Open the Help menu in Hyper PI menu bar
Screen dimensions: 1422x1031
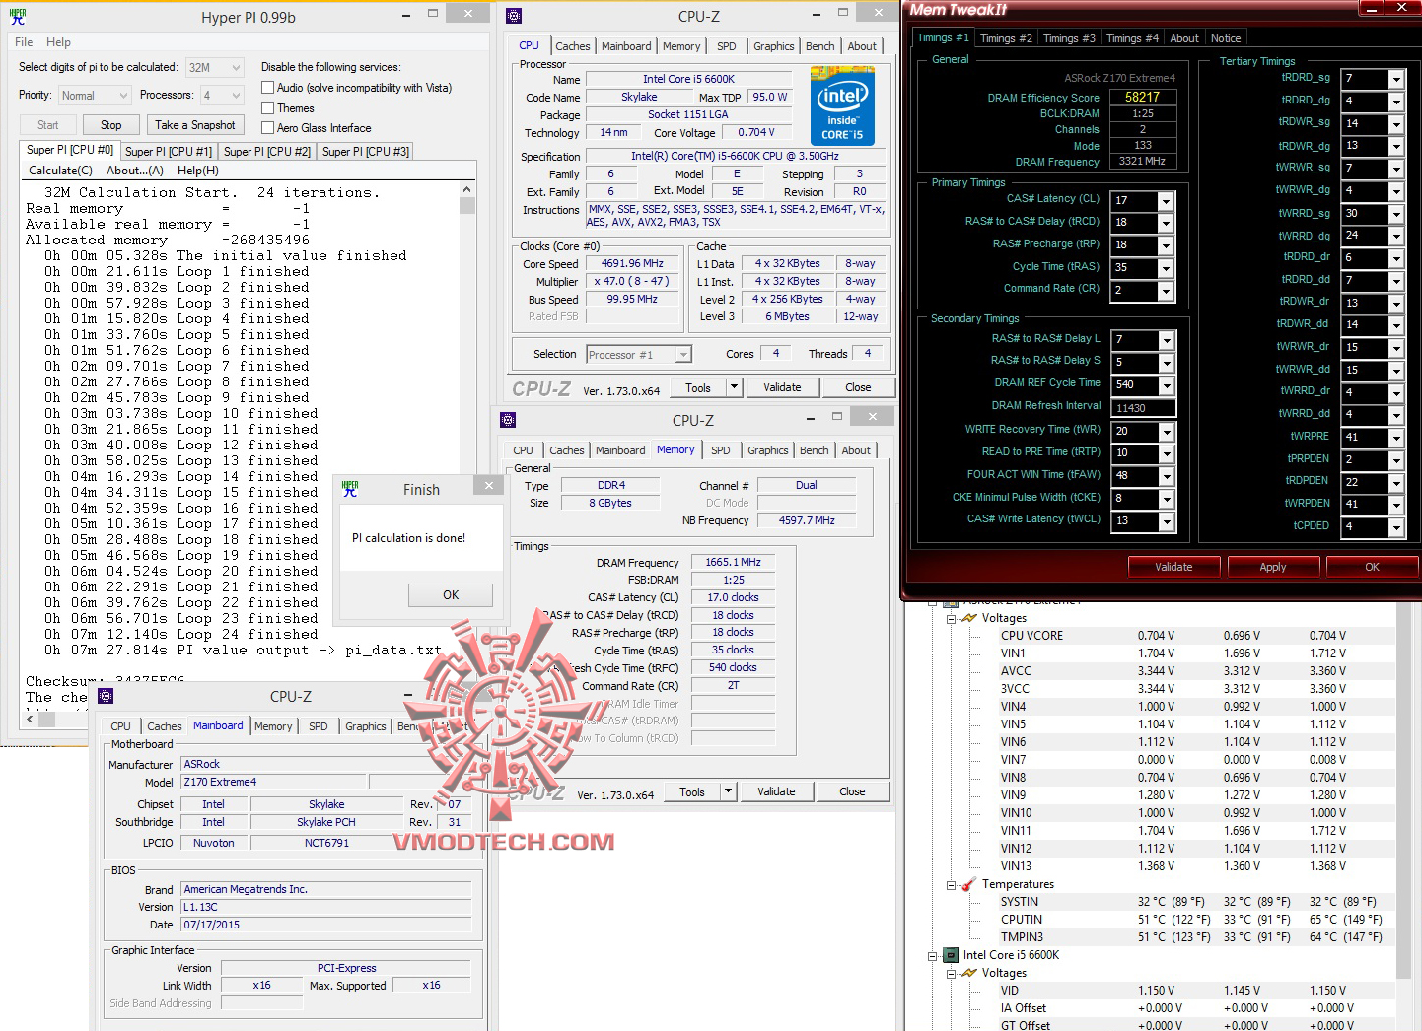point(59,42)
